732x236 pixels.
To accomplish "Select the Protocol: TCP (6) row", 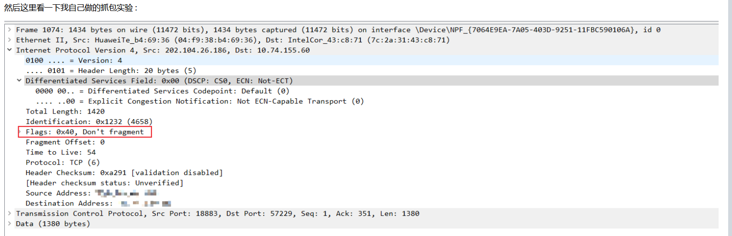I will click(63, 163).
